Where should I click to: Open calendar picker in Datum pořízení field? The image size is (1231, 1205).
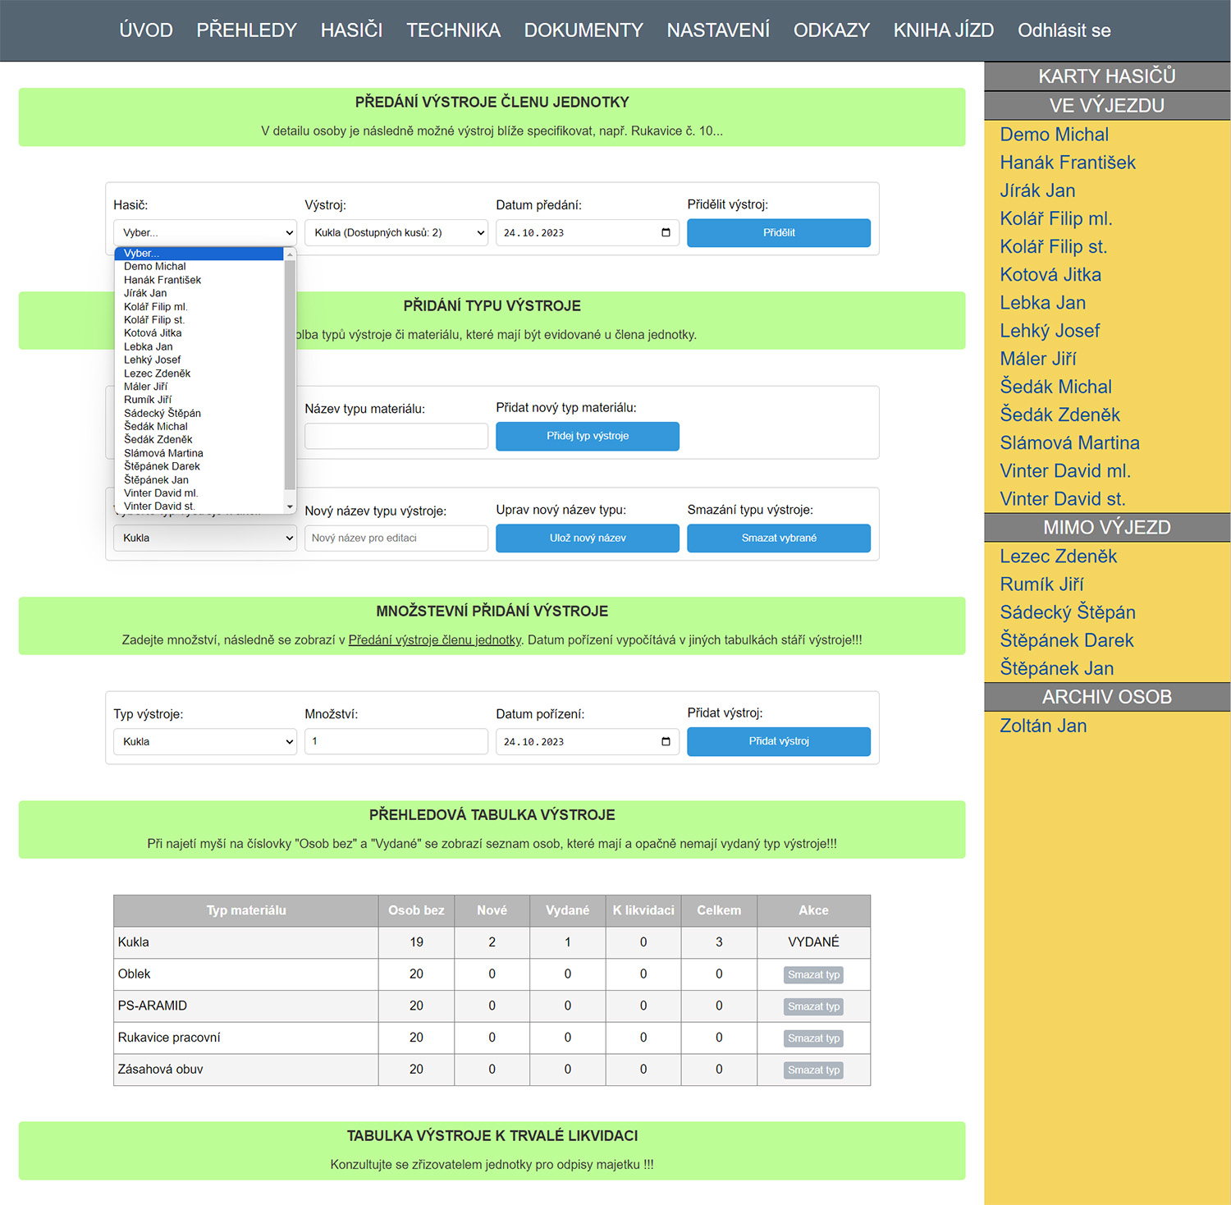click(666, 742)
